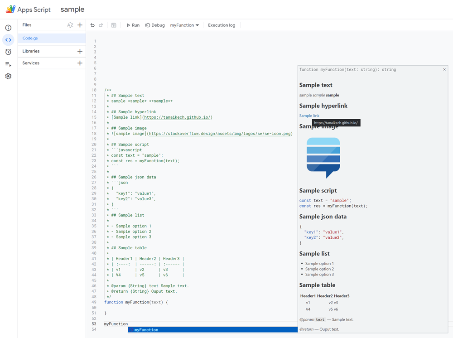
Task: Place cursor on 'function myFunction(text) {' line
Action: tap(136, 302)
